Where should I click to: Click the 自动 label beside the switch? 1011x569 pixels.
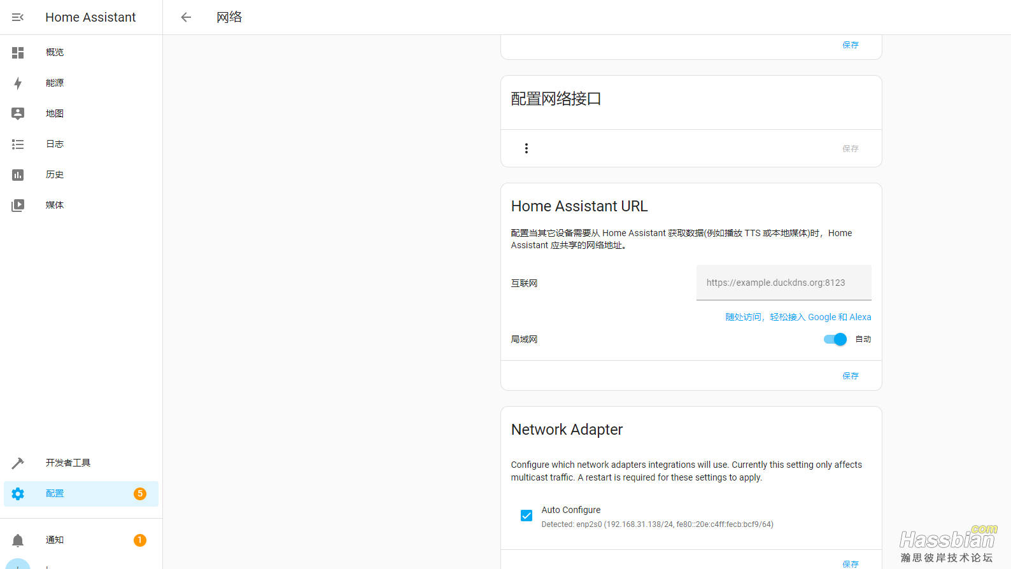pyautogui.click(x=863, y=339)
